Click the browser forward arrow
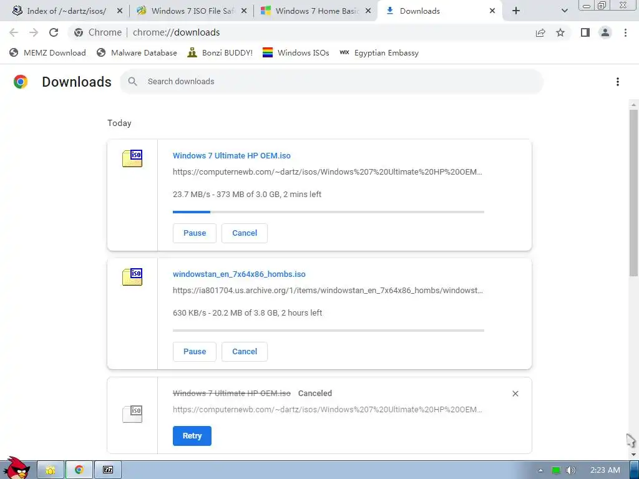 tap(34, 32)
